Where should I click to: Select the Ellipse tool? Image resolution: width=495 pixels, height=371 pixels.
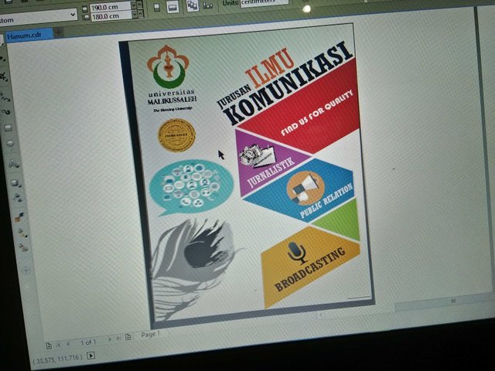(10, 144)
